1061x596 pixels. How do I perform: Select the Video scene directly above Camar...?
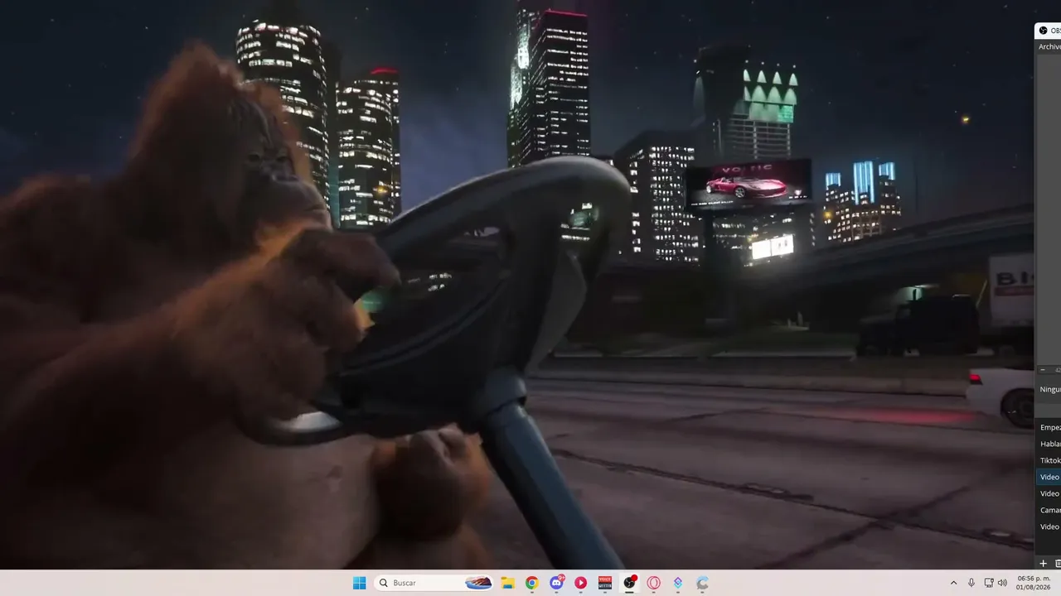[x=1049, y=493]
